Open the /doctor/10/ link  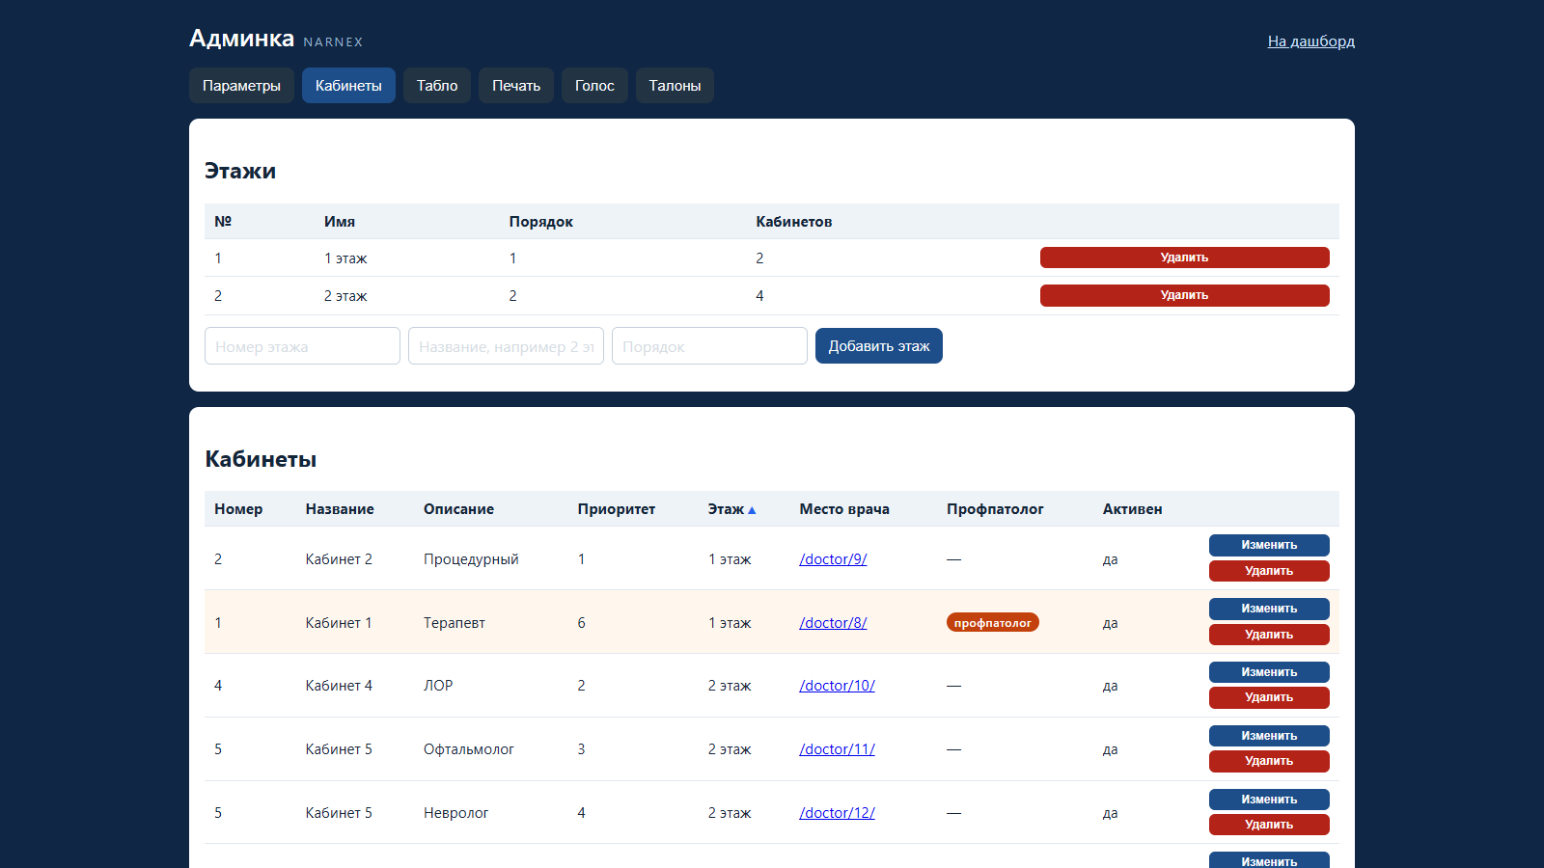click(x=837, y=686)
